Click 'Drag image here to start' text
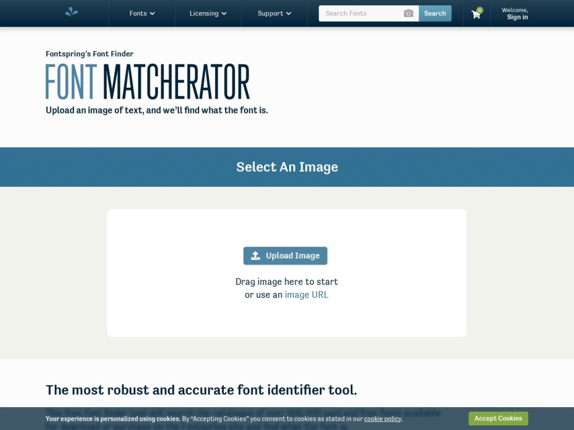574x430 pixels. point(286,282)
